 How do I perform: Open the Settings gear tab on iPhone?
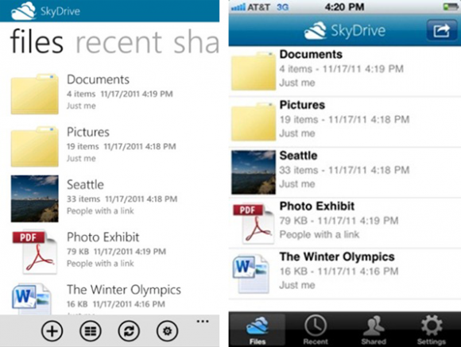(x=432, y=330)
